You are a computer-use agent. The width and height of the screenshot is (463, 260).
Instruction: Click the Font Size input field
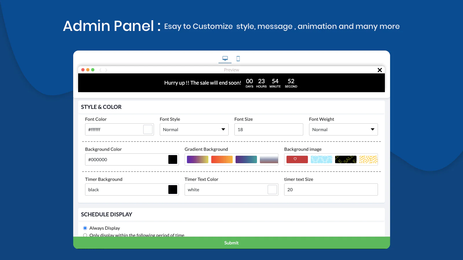(x=269, y=129)
